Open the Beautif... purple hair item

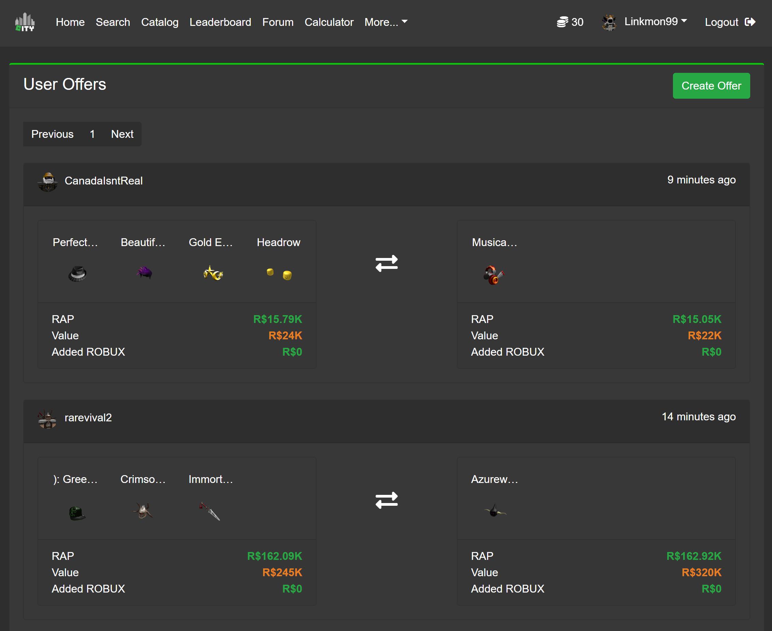coord(145,273)
